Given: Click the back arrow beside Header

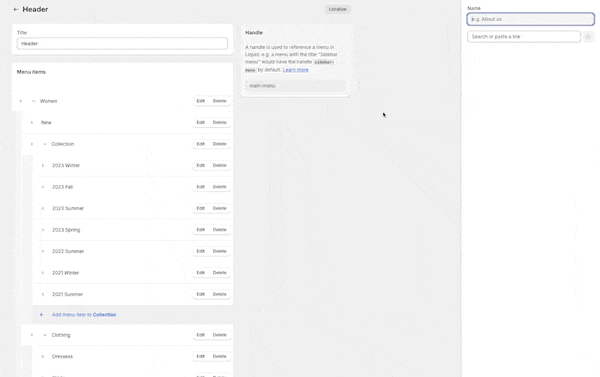Looking at the screenshot, I should pyautogui.click(x=16, y=10).
